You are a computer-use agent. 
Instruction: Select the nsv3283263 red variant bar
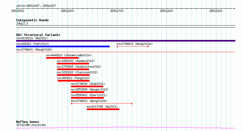click(73, 75)
